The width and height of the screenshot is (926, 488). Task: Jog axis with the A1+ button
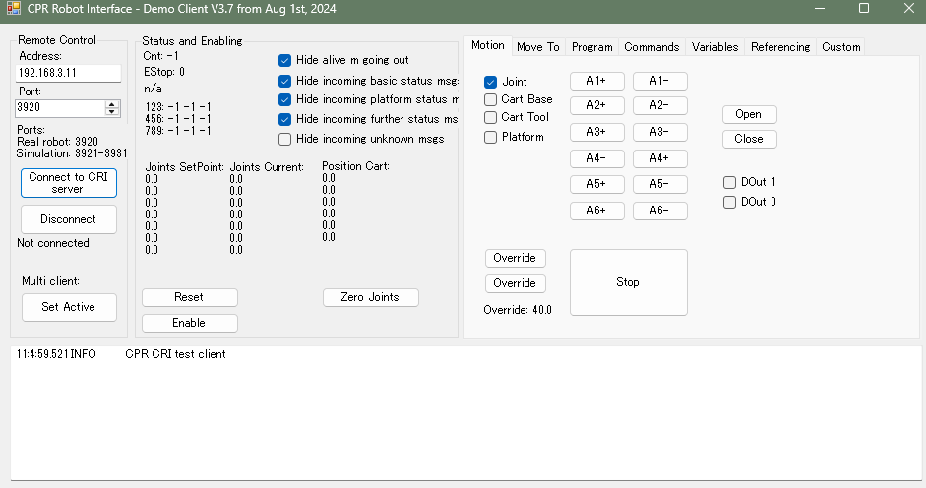coord(596,81)
